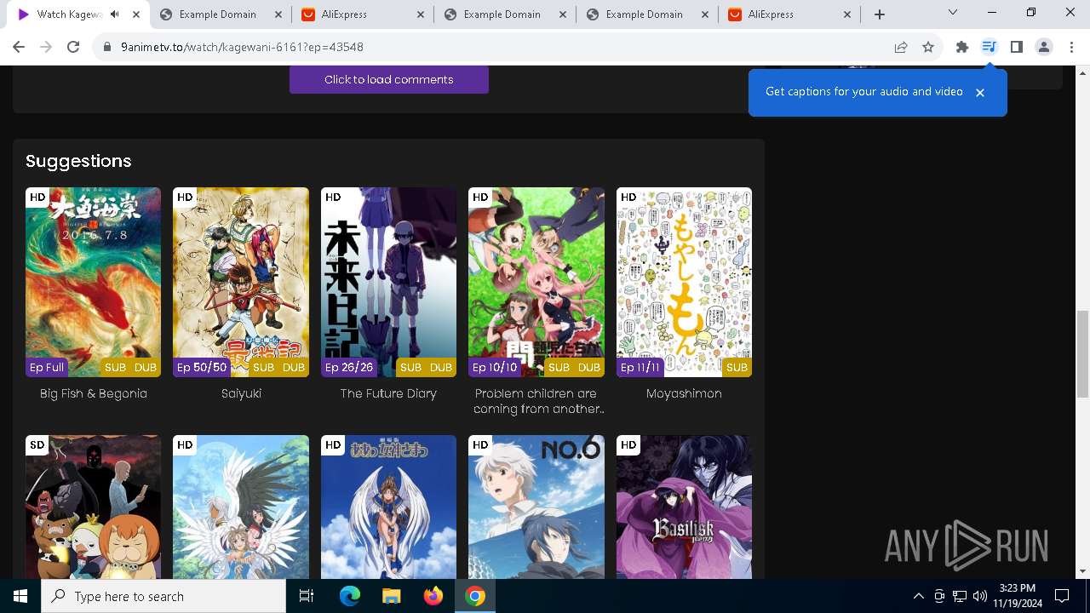The width and height of the screenshot is (1090, 613).
Task: Click the NO.6 poster thumbnail
Action: pos(536,507)
